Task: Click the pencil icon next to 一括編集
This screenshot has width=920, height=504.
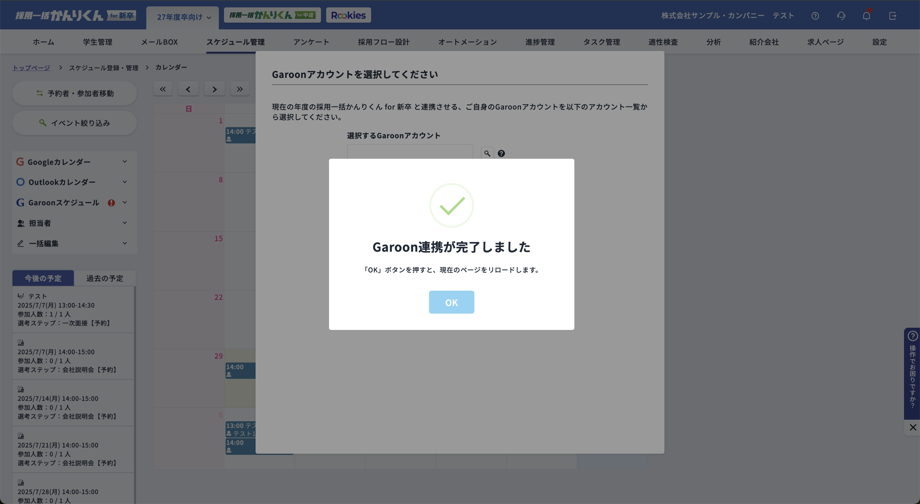Action: [20, 243]
